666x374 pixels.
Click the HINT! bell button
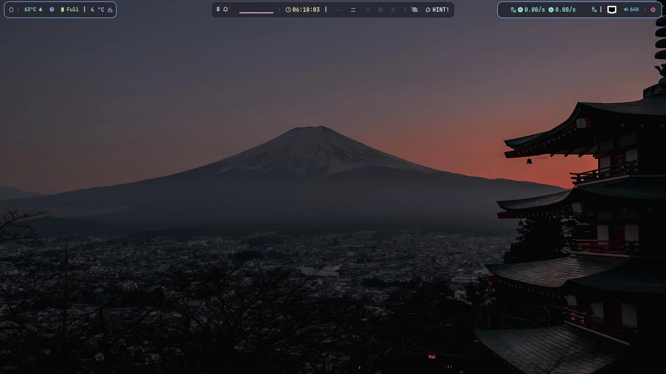(437, 10)
